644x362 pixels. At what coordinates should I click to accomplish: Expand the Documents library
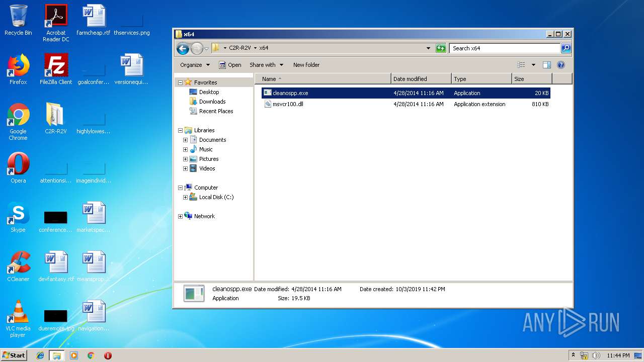185,140
